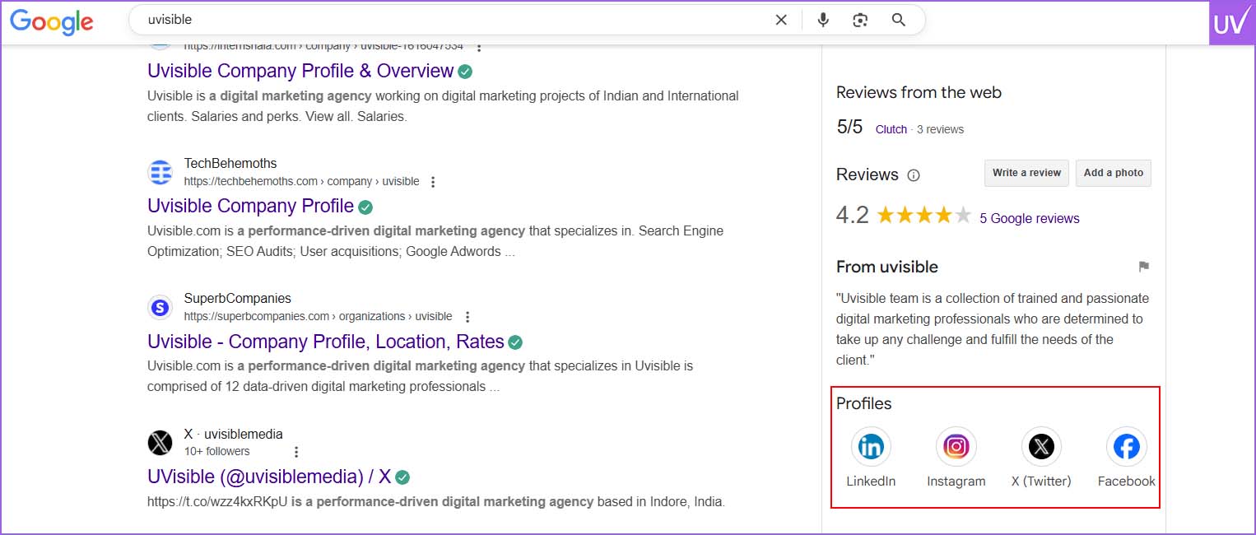Click verified badge beside Location, Rates result

(x=515, y=342)
